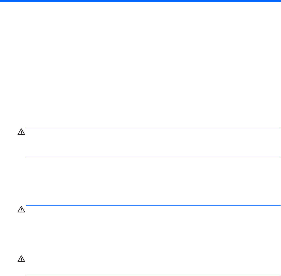Click the thin rule beside the middle caution icon
The width and height of the screenshot is (281, 276).
coord(153,206)
